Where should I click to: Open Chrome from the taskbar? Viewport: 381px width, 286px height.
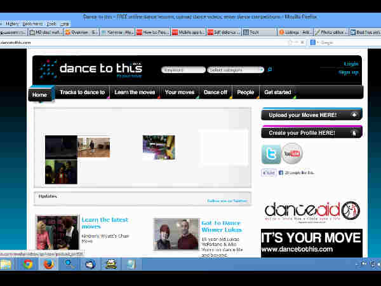click(28, 264)
